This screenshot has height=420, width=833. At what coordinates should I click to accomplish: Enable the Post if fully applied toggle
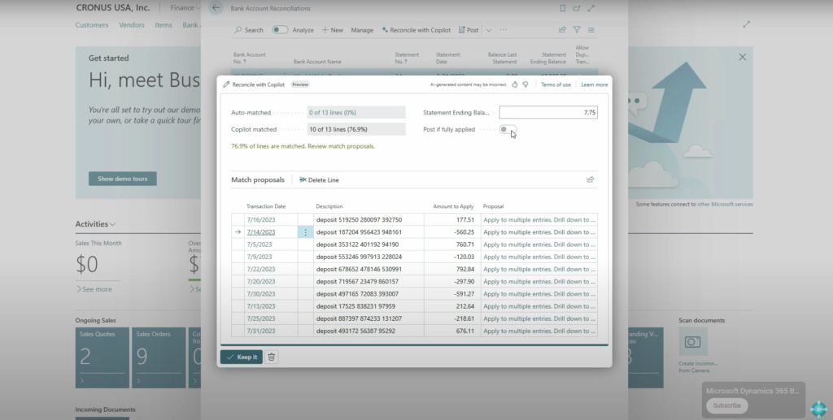[x=508, y=129]
